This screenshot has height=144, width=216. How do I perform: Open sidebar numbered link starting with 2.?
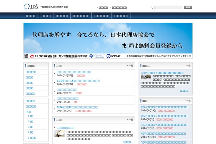[31, 122]
